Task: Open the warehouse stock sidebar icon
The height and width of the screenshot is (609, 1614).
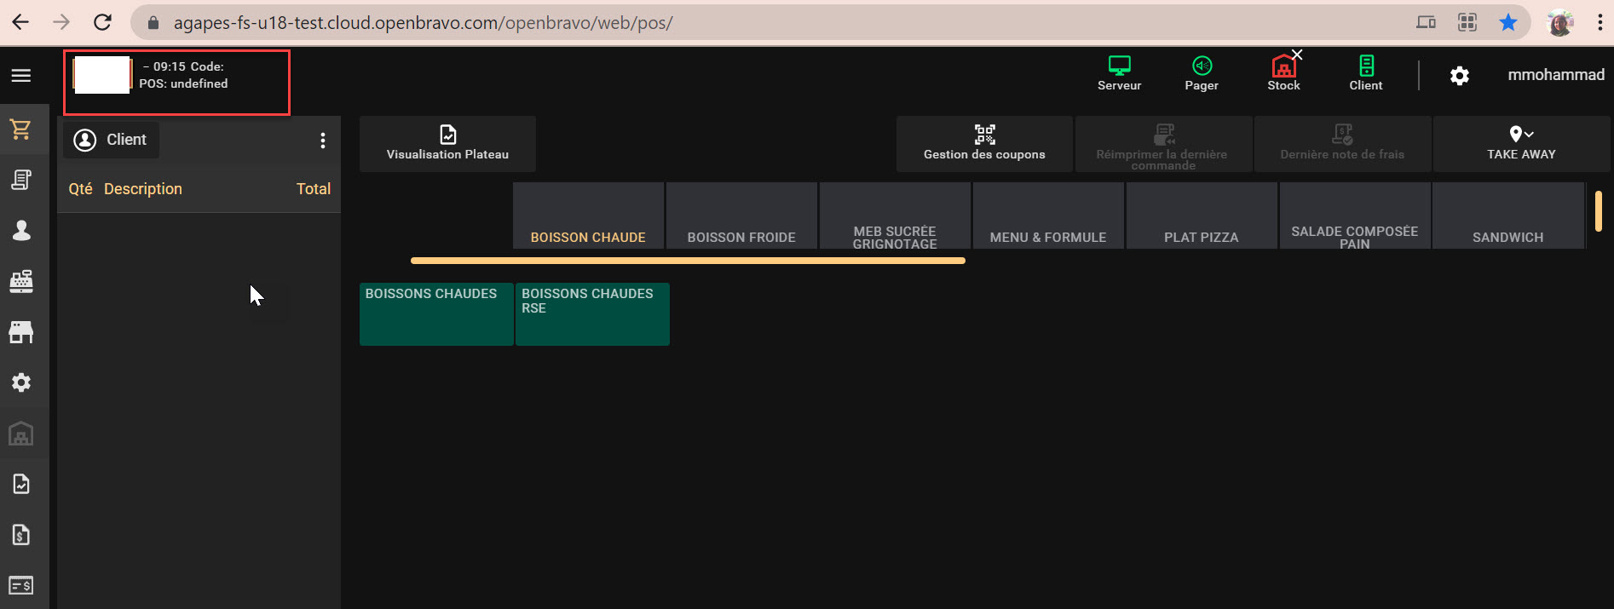Action: click(21, 434)
